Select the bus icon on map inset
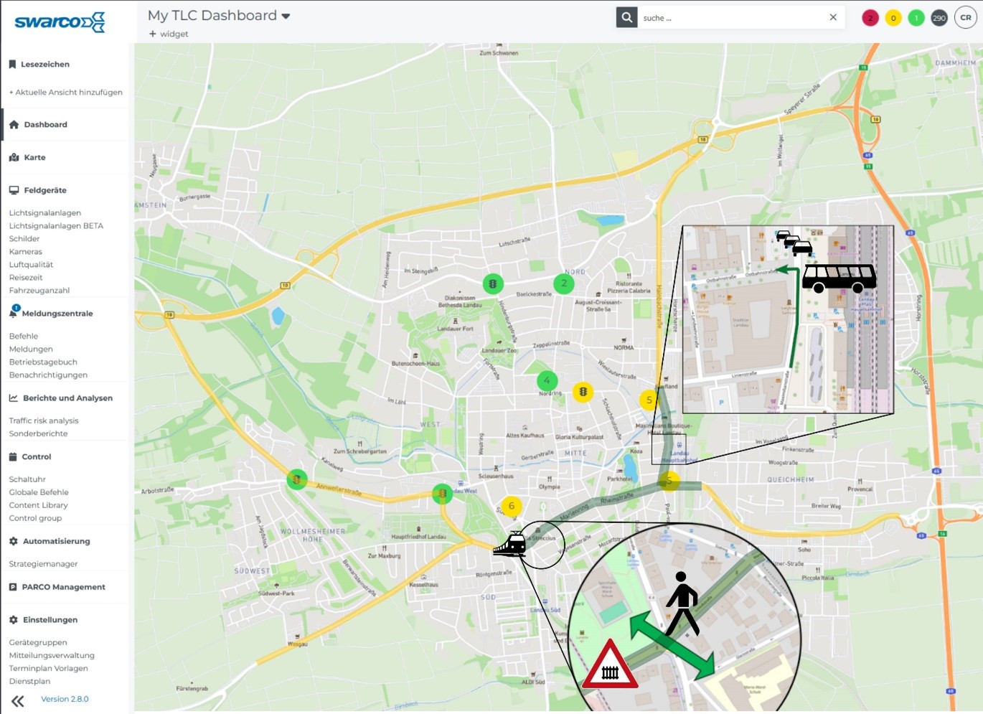This screenshot has height=714, width=983. (x=838, y=278)
